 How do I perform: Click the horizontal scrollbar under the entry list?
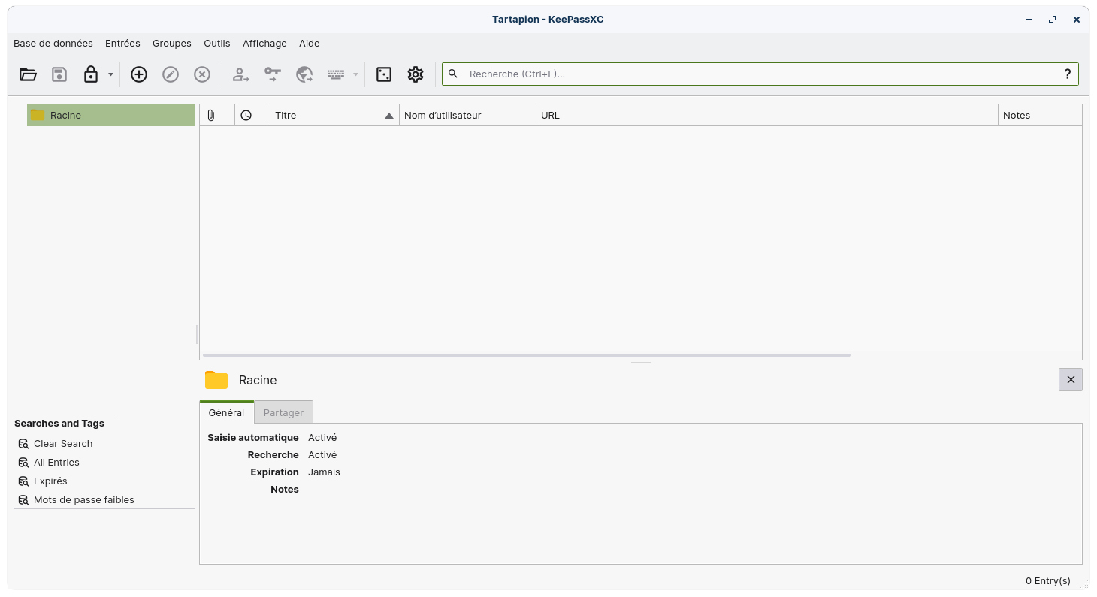[x=526, y=355]
